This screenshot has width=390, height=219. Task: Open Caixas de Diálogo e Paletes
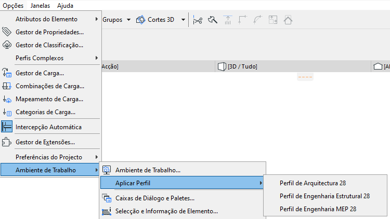coord(183,198)
